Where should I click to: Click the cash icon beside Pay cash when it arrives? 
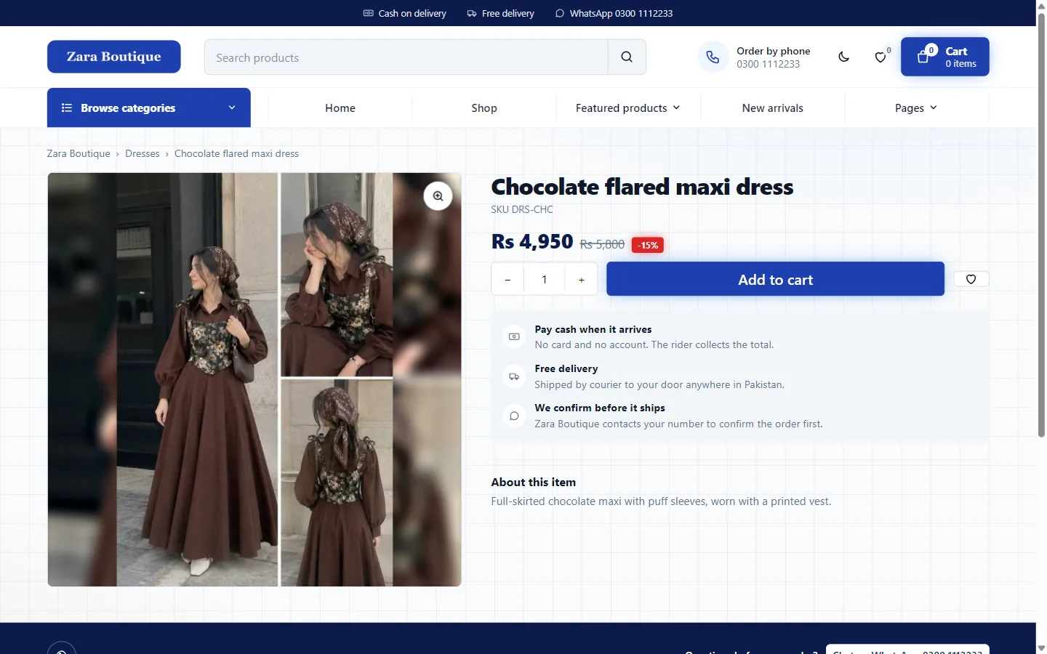[514, 336]
